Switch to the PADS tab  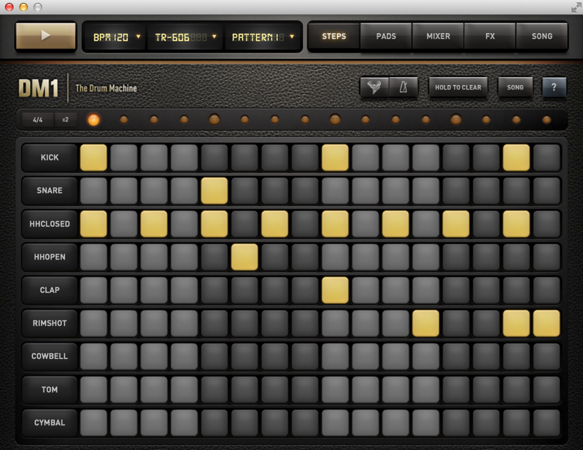click(x=386, y=36)
